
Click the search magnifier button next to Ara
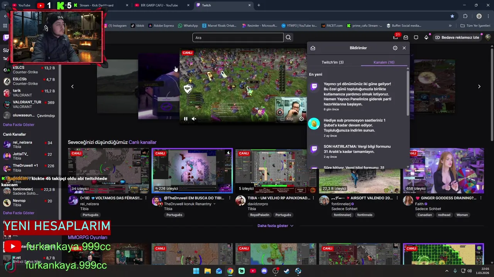pos(288,37)
